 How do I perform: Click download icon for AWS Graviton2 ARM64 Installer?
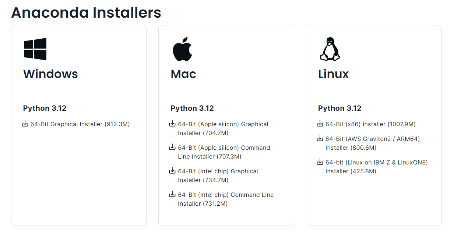(x=320, y=139)
